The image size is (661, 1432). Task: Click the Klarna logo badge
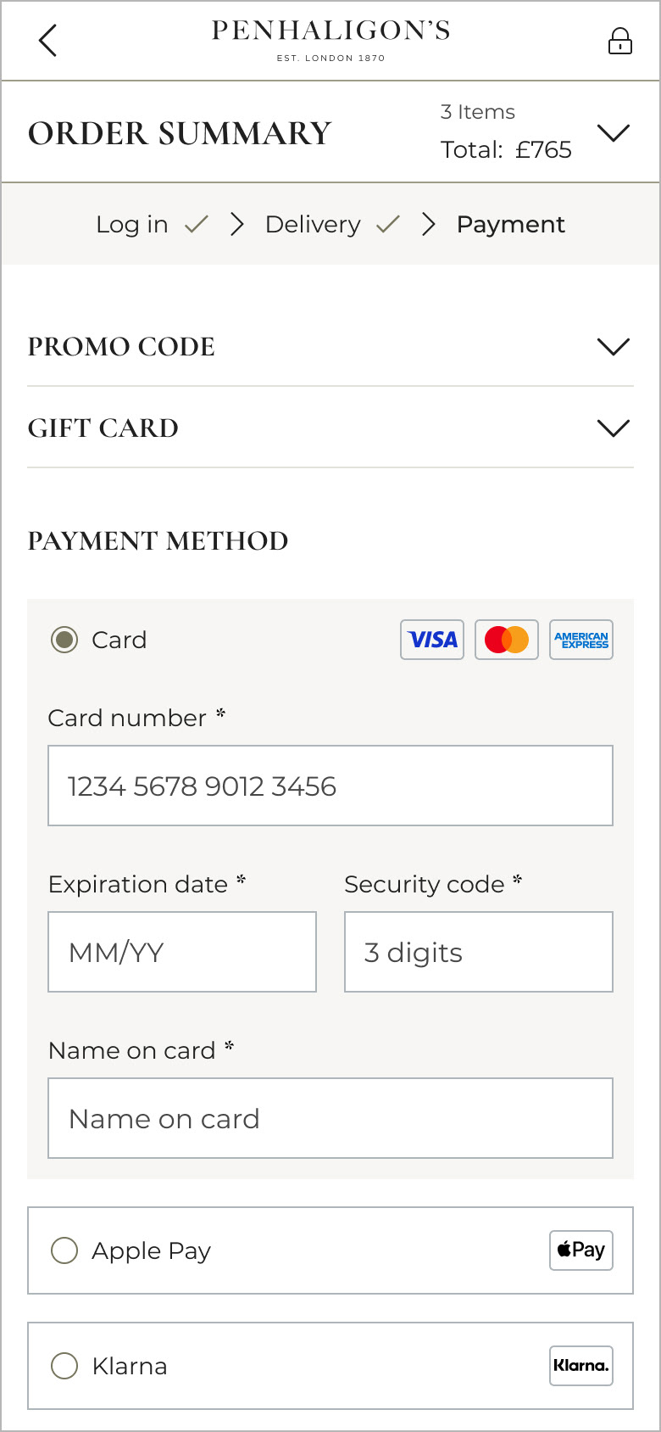point(581,1366)
